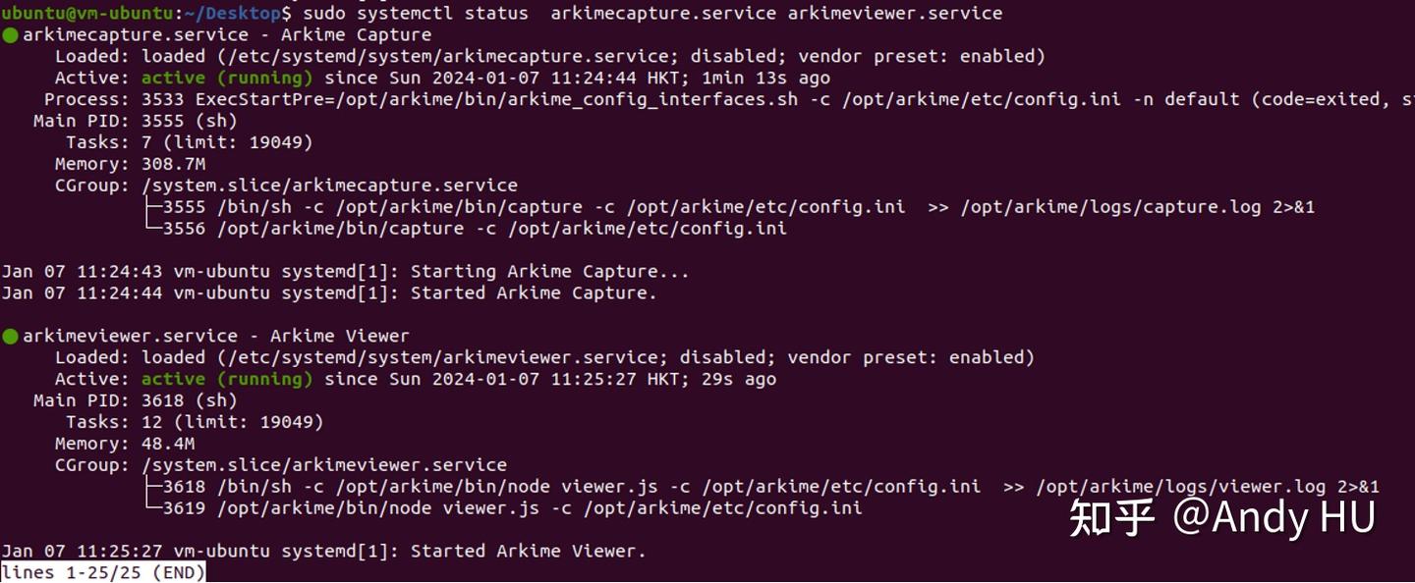1415x583 pixels.
Task: Click the tree branch glyph before PID 3555
Action: [x=152, y=207]
